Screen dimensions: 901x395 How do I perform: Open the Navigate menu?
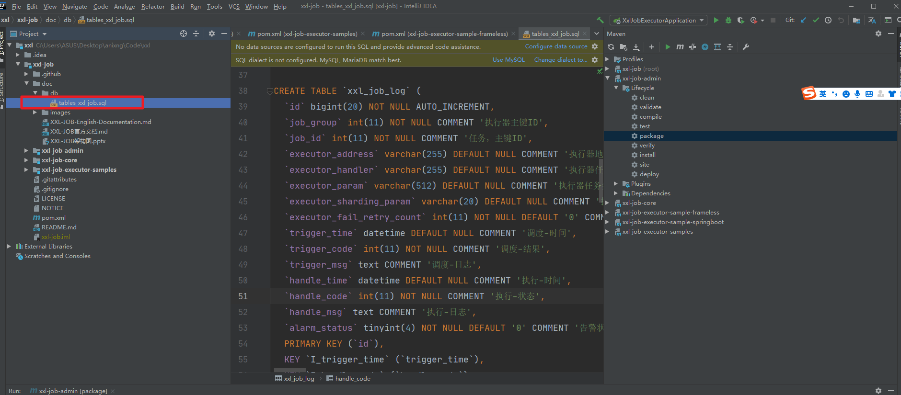tap(75, 6)
